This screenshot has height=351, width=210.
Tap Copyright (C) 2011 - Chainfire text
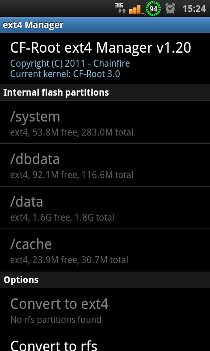(x=70, y=64)
